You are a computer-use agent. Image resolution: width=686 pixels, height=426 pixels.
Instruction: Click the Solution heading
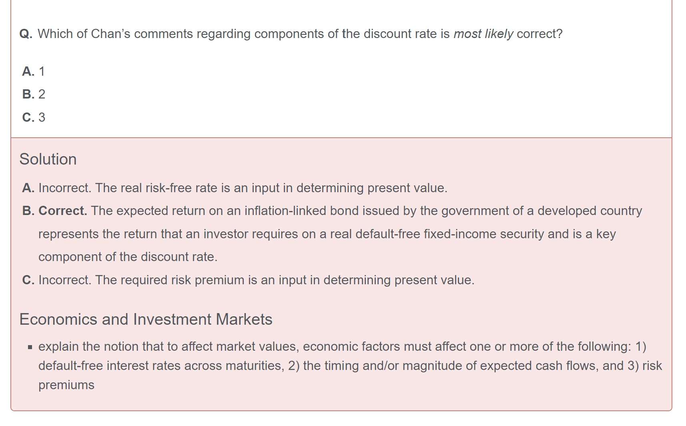(x=48, y=159)
